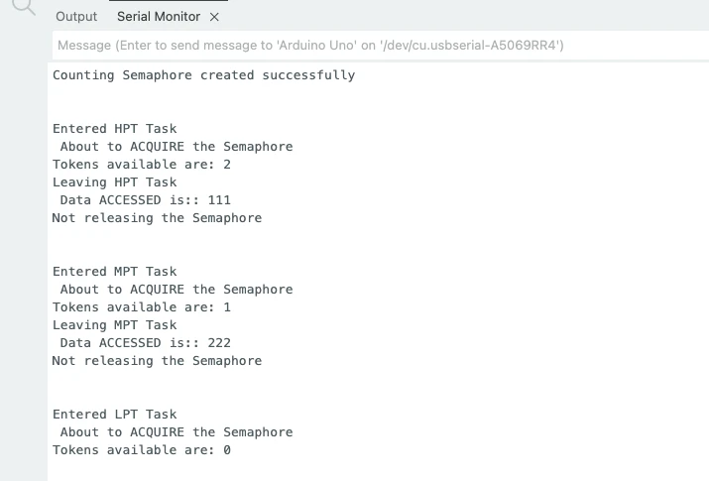Image resolution: width=709 pixels, height=481 pixels.
Task: Click the 'Tokens available are: 0' line
Action: pyautogui.click(x=141, y=450)
